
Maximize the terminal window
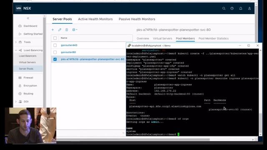coord(249,45)
